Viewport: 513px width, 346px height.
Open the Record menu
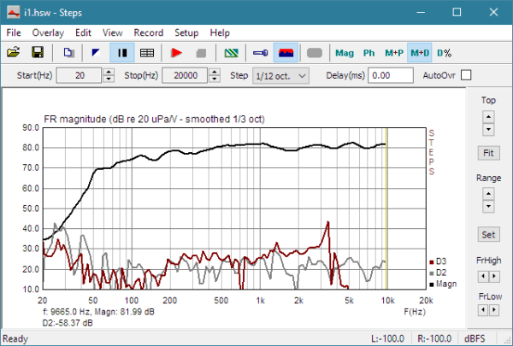[x=148, y=32]
